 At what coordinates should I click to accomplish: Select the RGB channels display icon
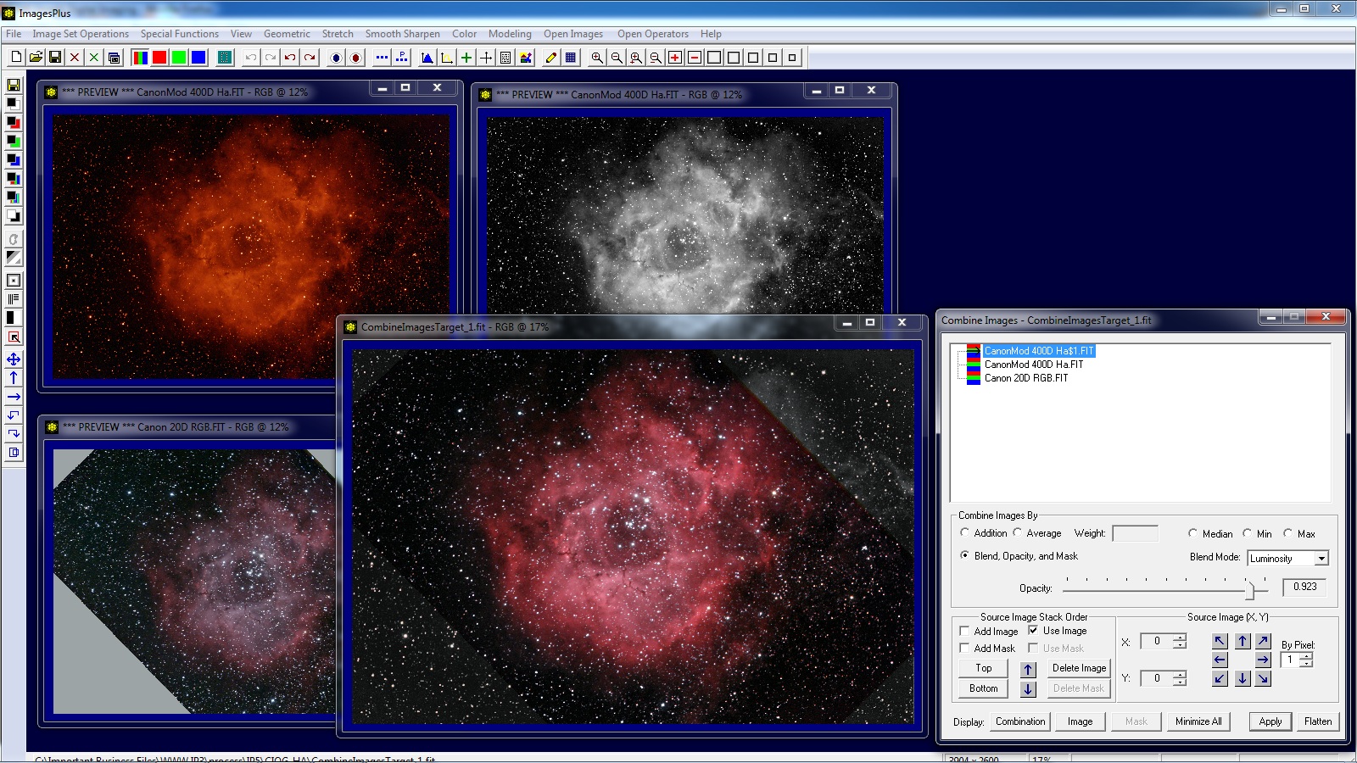(x=140, y=58)
